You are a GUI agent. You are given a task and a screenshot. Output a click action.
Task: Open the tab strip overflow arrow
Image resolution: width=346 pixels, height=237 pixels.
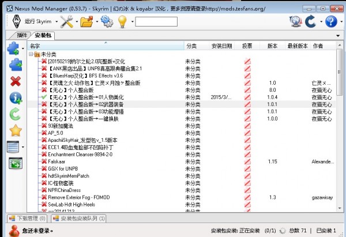point(338,36)
